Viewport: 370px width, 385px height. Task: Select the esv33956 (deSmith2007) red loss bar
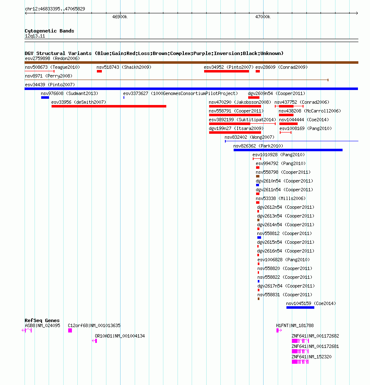click(x=109, y=106)
